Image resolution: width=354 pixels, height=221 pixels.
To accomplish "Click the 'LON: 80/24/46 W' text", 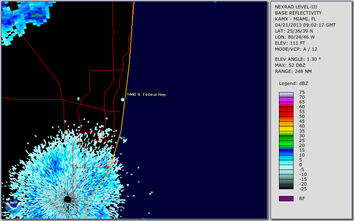I will 295,37.
